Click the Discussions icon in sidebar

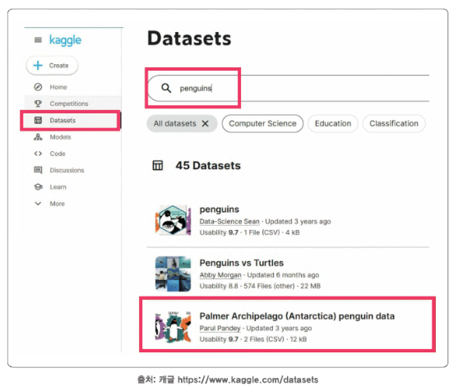click(38, 170)
